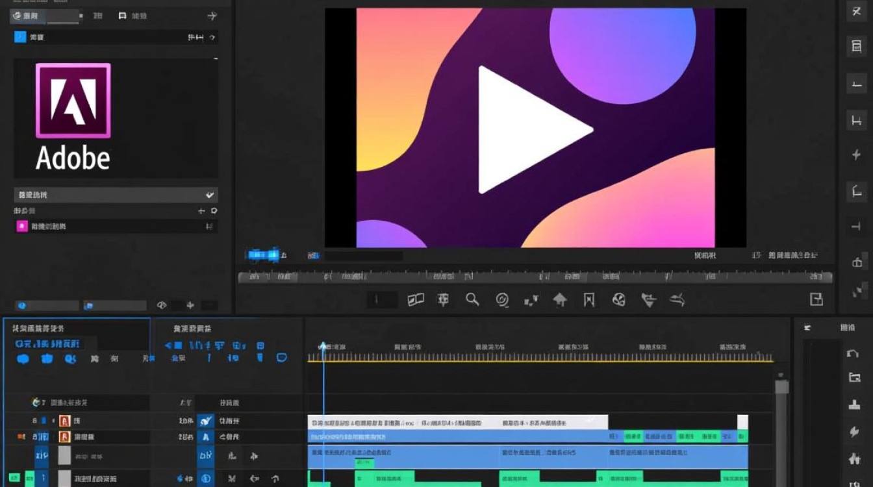
Task: Click the bookmark marker icon below the preview
Action: click(589, 299)
